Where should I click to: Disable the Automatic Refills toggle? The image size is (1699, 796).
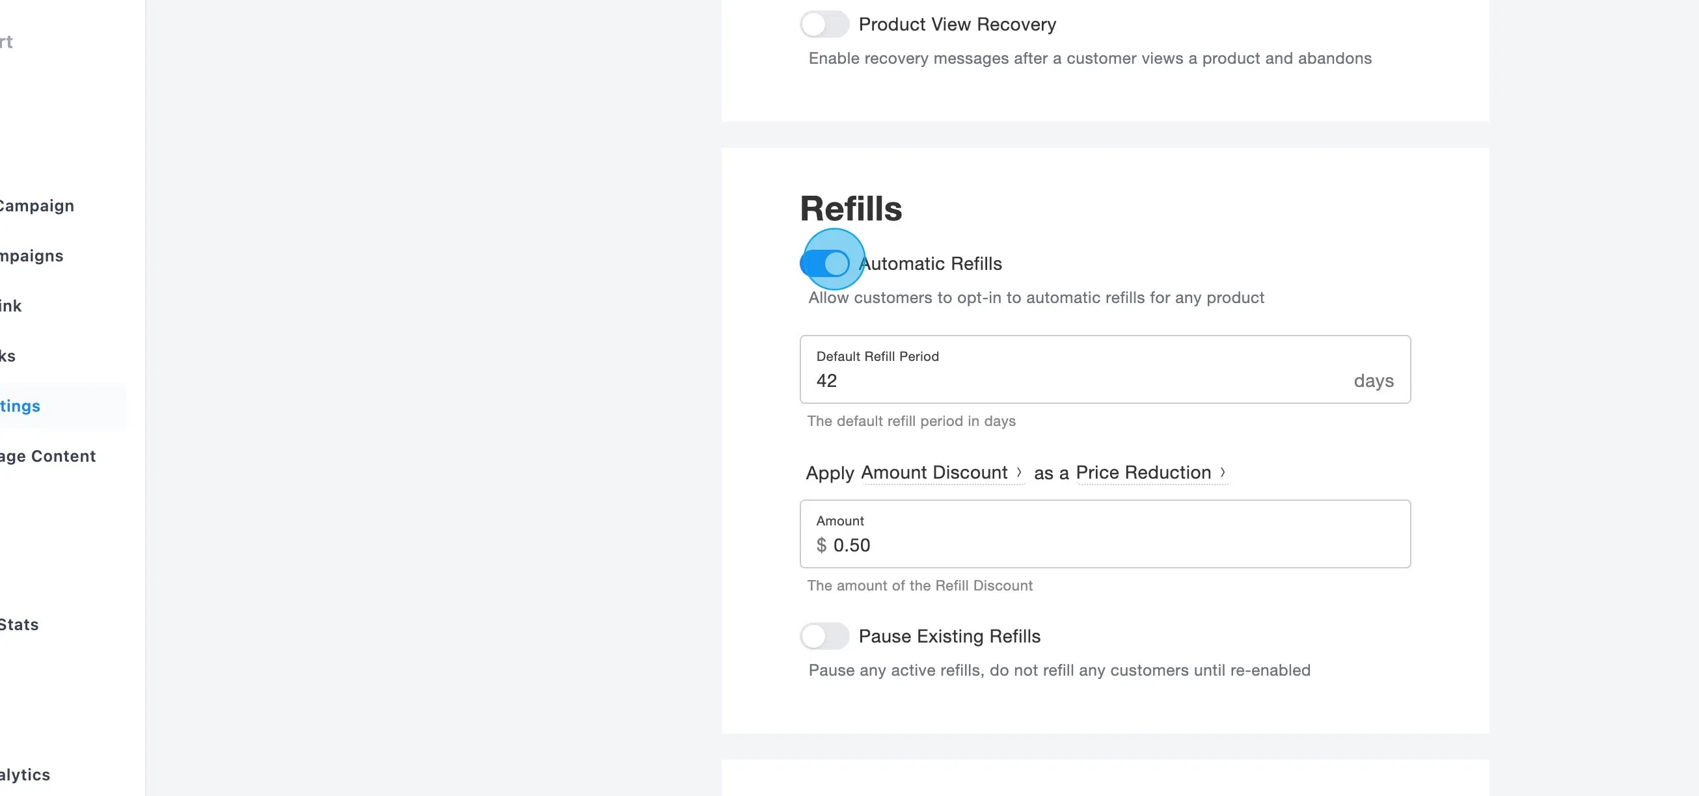coord(824,263)
